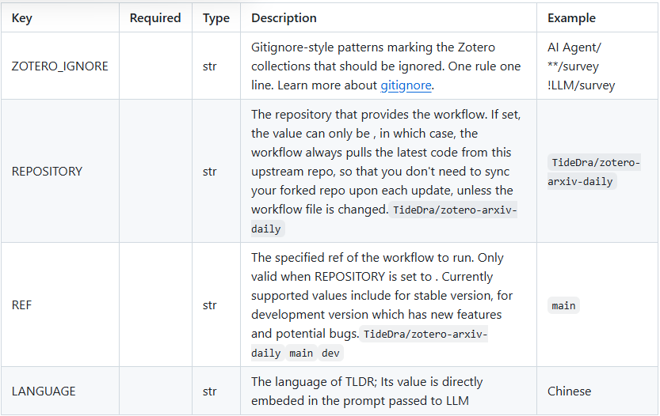This screenshot has width=660, height=416.
Task: Select the REF key cell
Action: (23, 304)
